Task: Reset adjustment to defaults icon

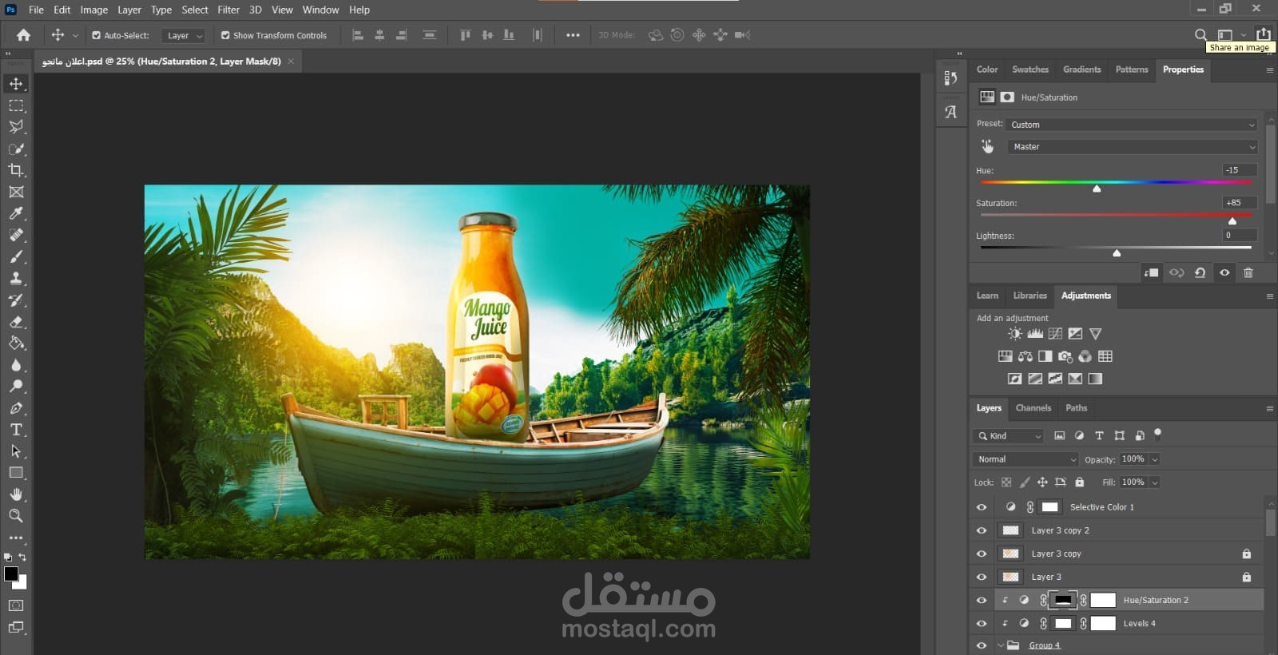Action: [1200, 272]
